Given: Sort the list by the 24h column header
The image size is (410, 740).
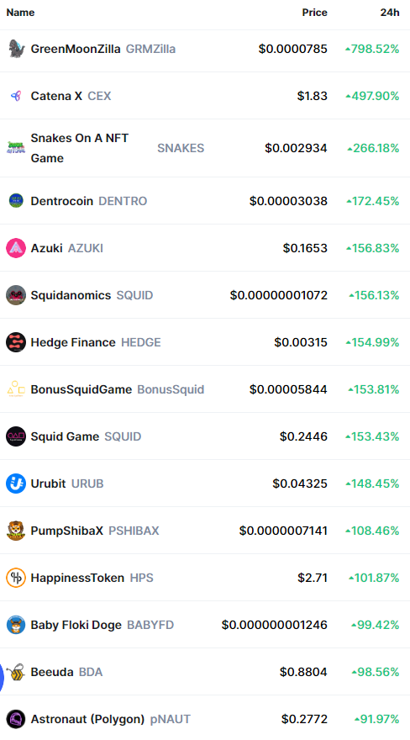Looking at the screenshot, I should click(x=390, y=13).
